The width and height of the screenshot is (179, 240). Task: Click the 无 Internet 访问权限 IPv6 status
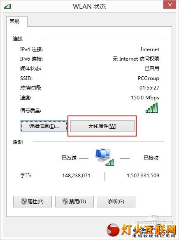[x=136, y=59]
